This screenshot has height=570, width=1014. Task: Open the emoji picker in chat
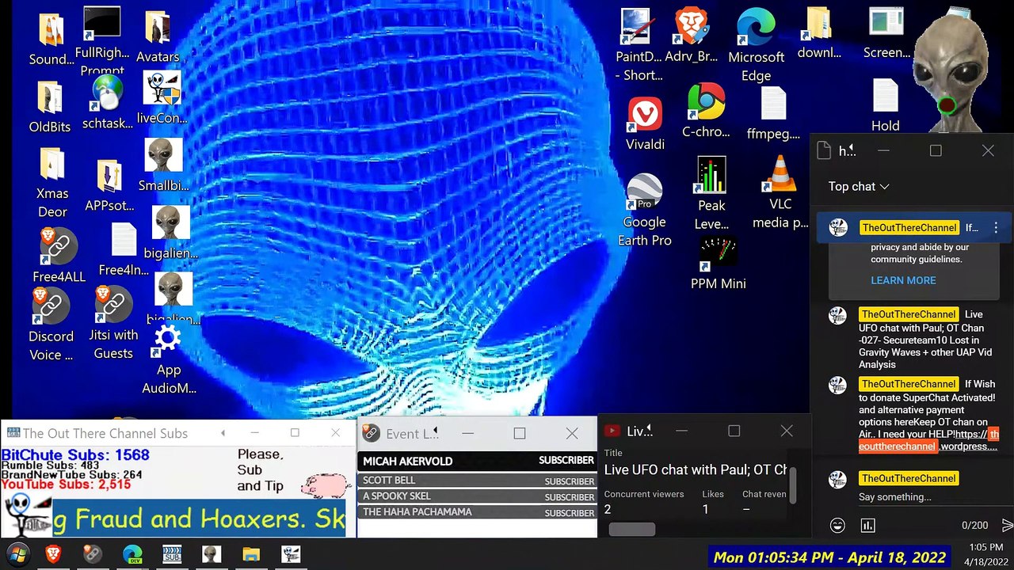pyautogui.click(x=837, y=525)
